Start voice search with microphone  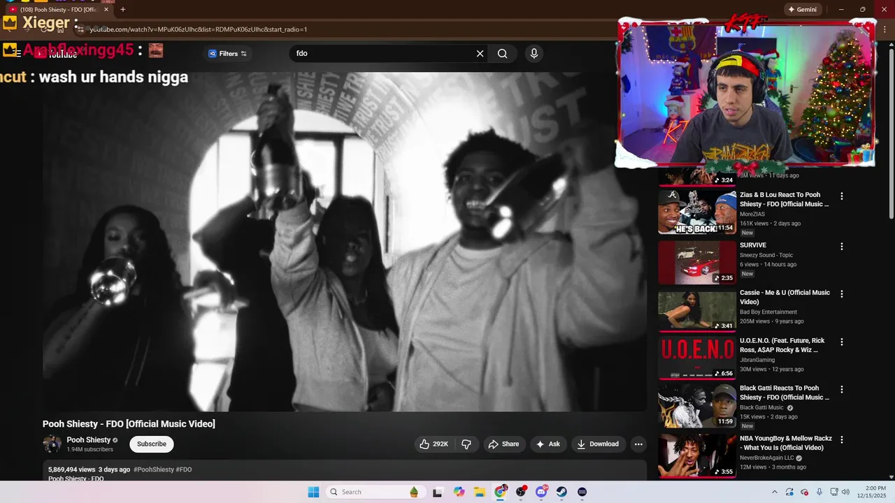534,54
